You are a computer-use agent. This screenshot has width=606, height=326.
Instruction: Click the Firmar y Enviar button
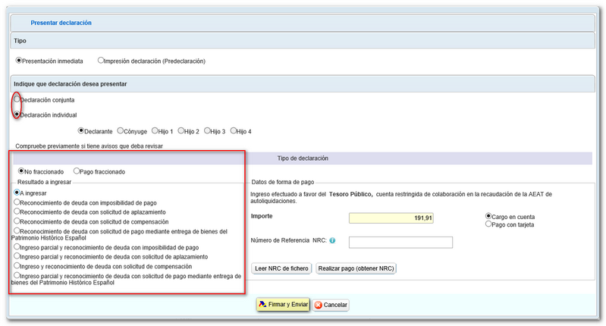283,304
